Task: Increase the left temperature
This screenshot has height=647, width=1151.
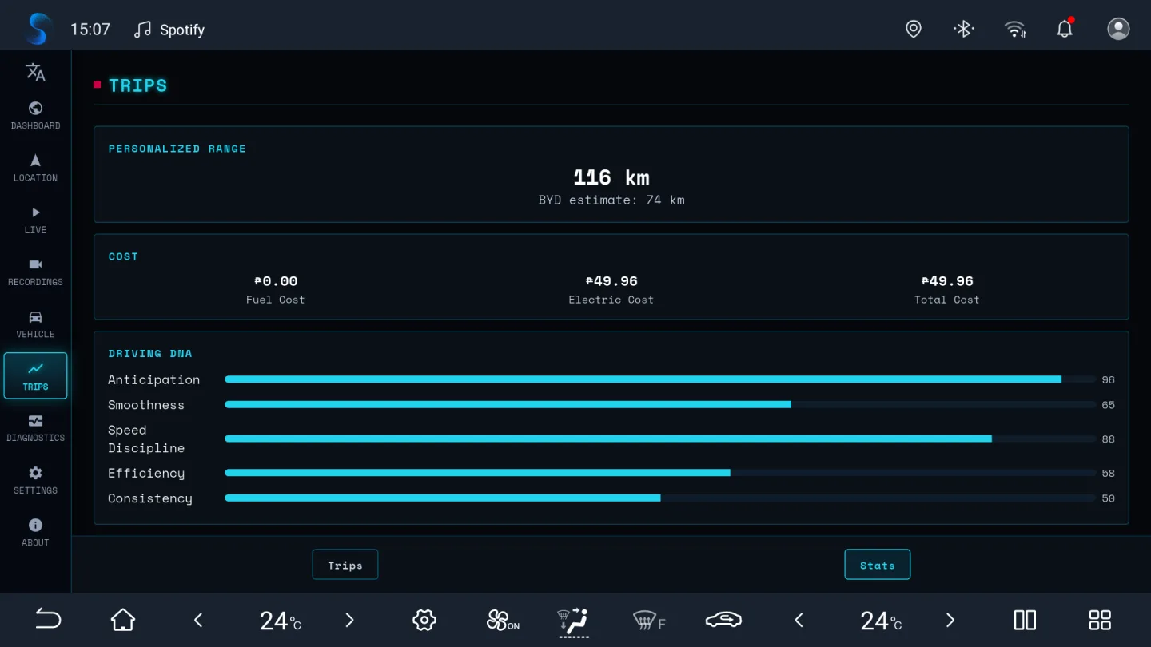Action: [349, 620]
